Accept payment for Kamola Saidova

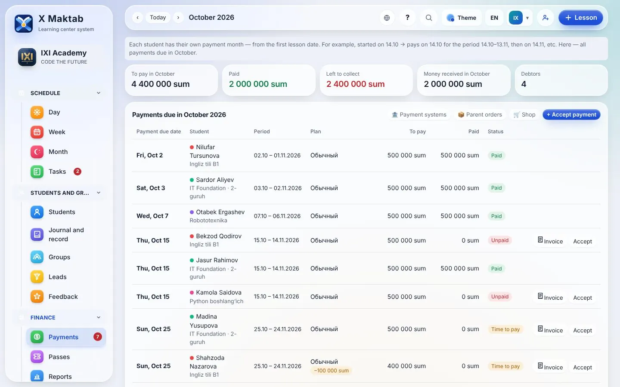(x=583, y=298)
